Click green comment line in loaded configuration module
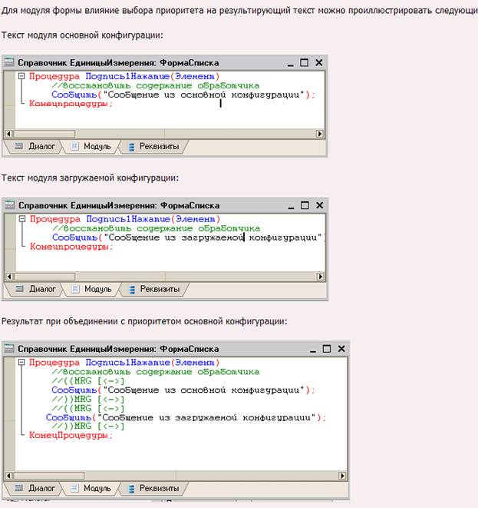Screen dimensions: 478x508 [156, 228]
